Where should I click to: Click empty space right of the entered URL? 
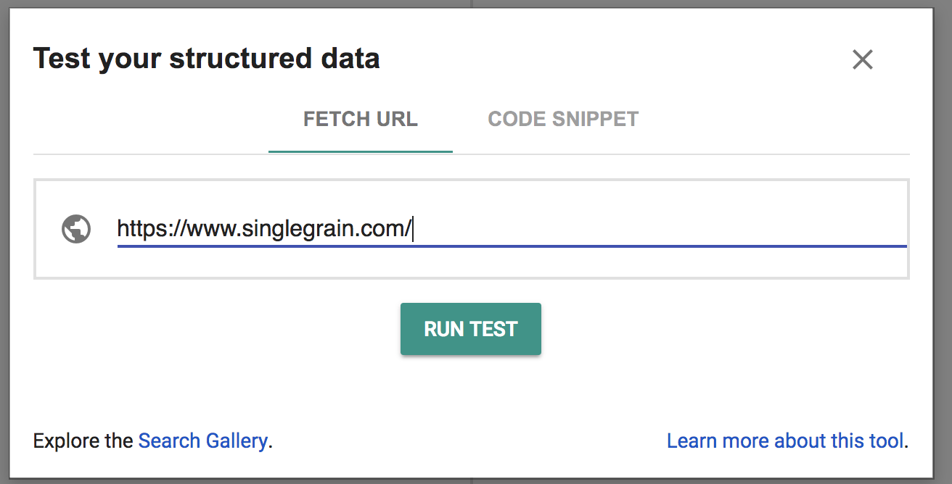point(653,229)
